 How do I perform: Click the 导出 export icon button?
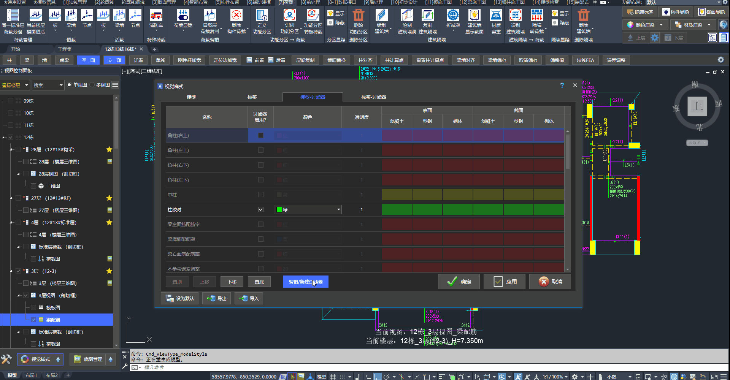click(x=216, y=299)
